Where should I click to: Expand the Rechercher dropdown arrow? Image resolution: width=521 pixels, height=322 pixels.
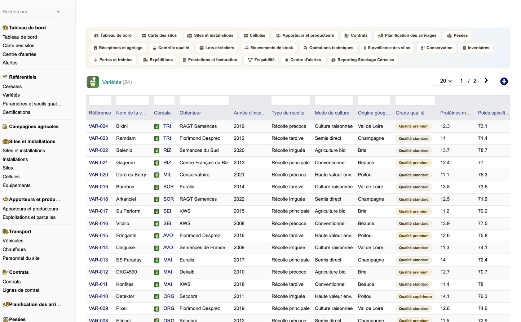[x=58, y=12]
